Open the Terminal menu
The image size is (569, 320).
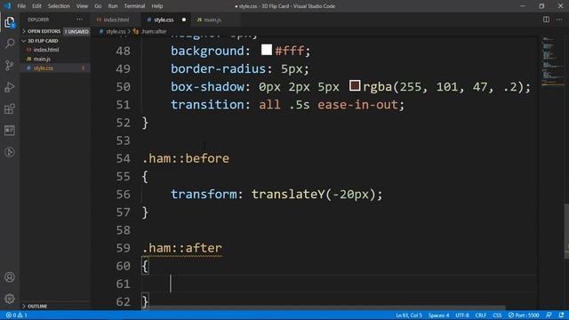(x=134, y=6)
